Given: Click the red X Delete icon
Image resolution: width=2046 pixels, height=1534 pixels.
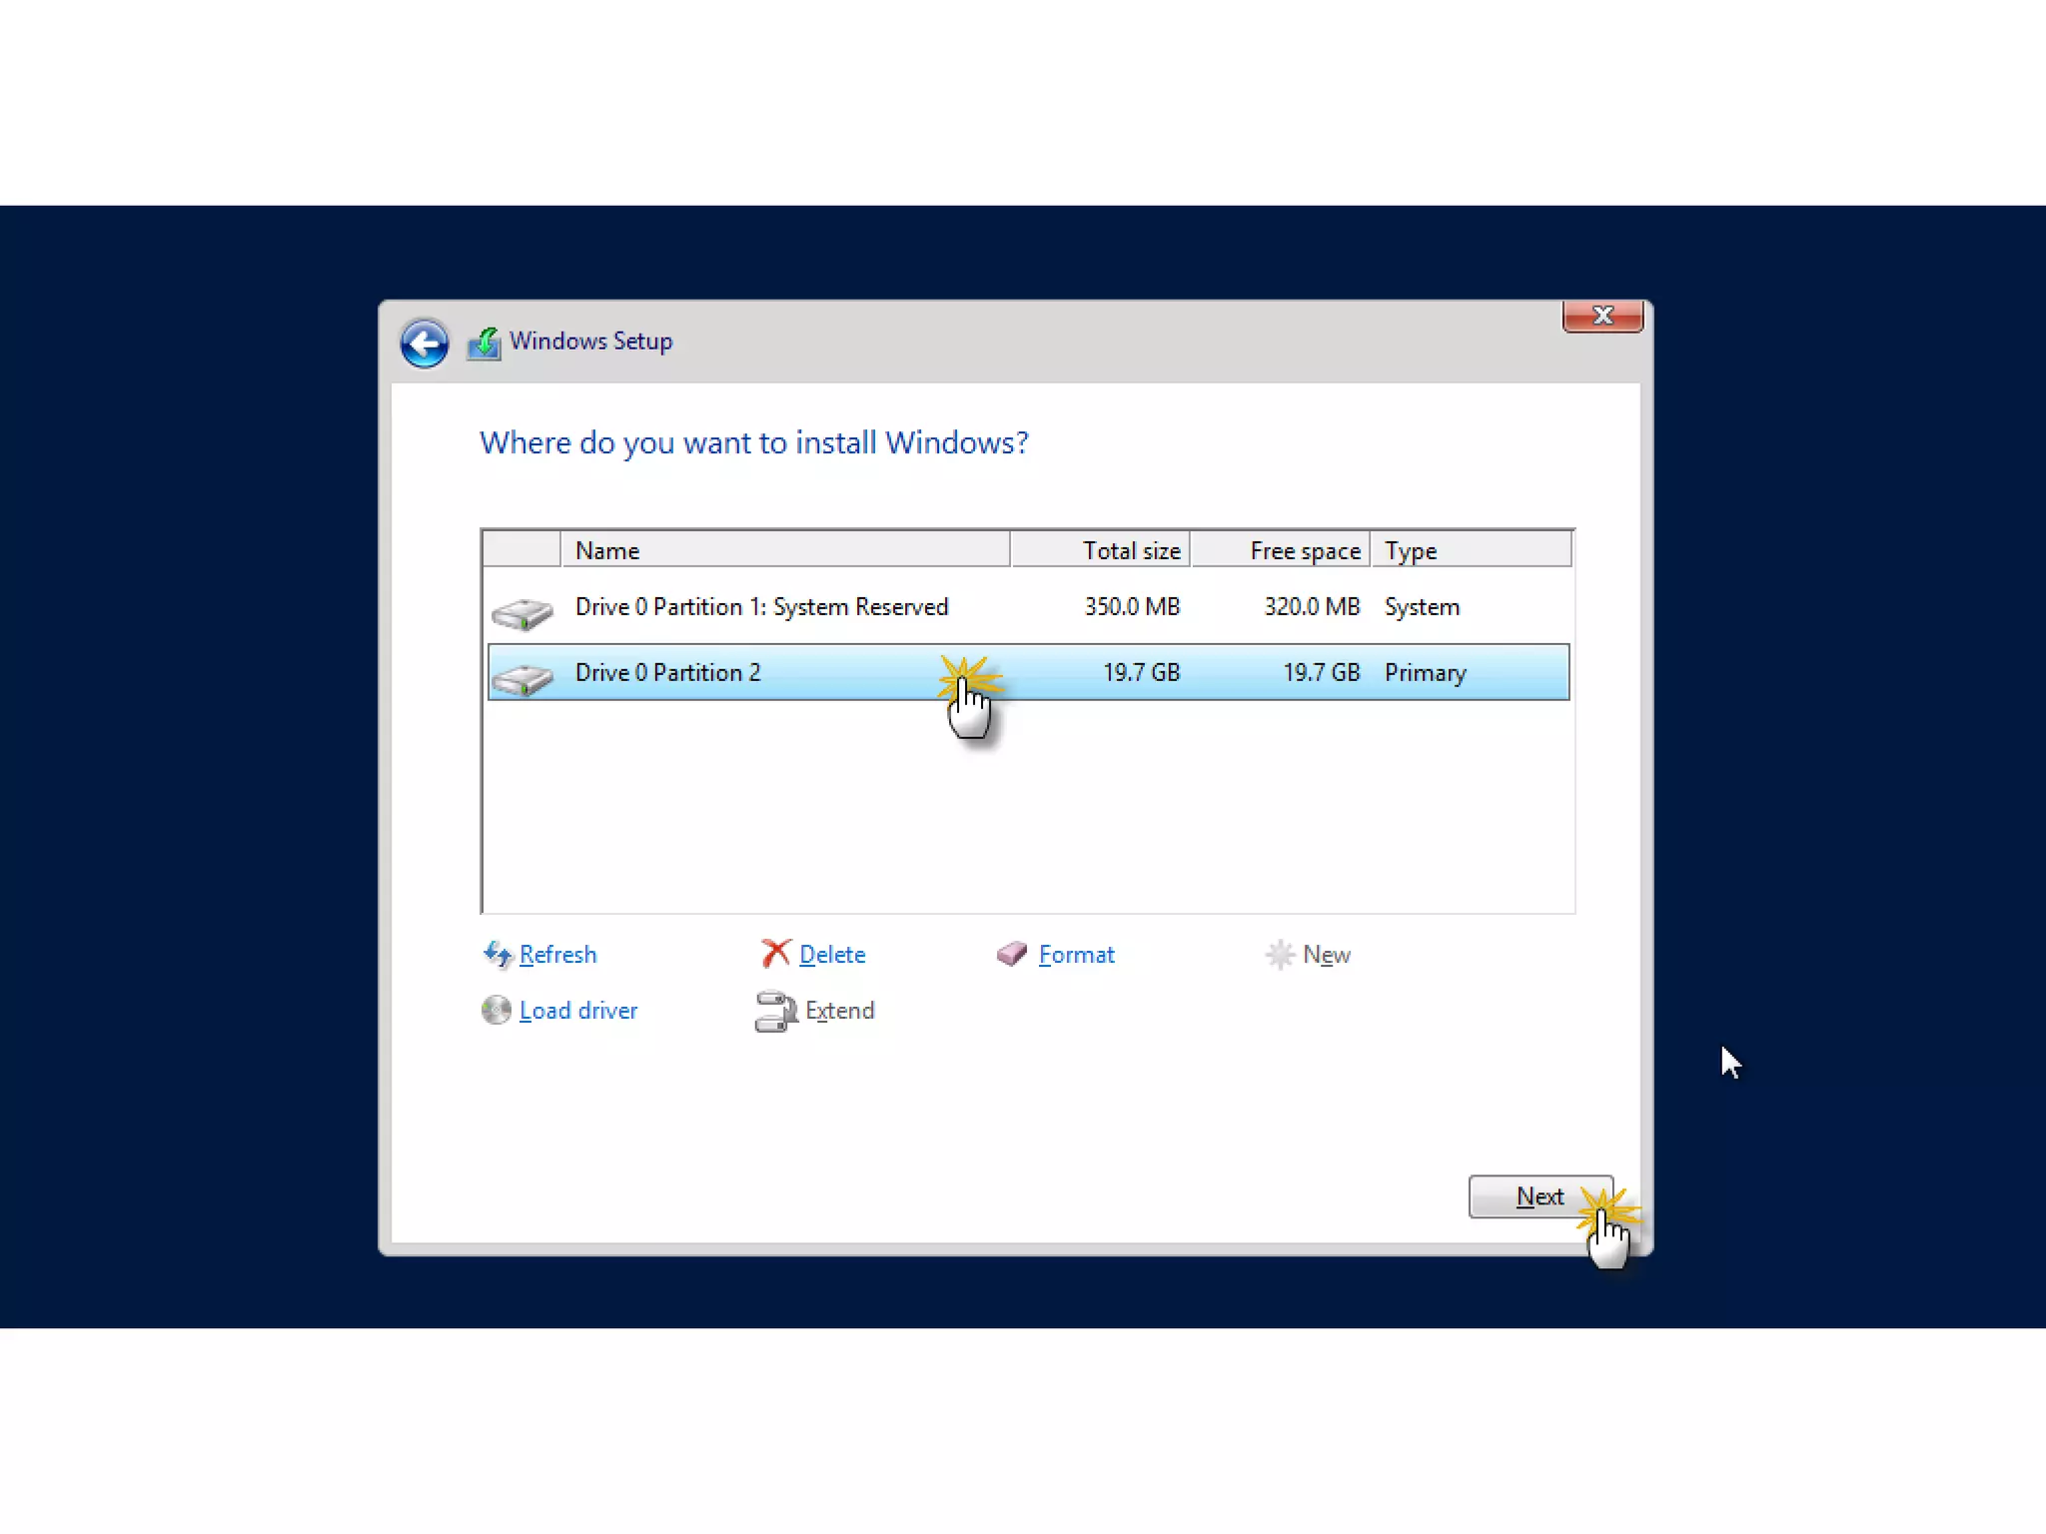Looking at the screenshot, I should click(775, 954).
